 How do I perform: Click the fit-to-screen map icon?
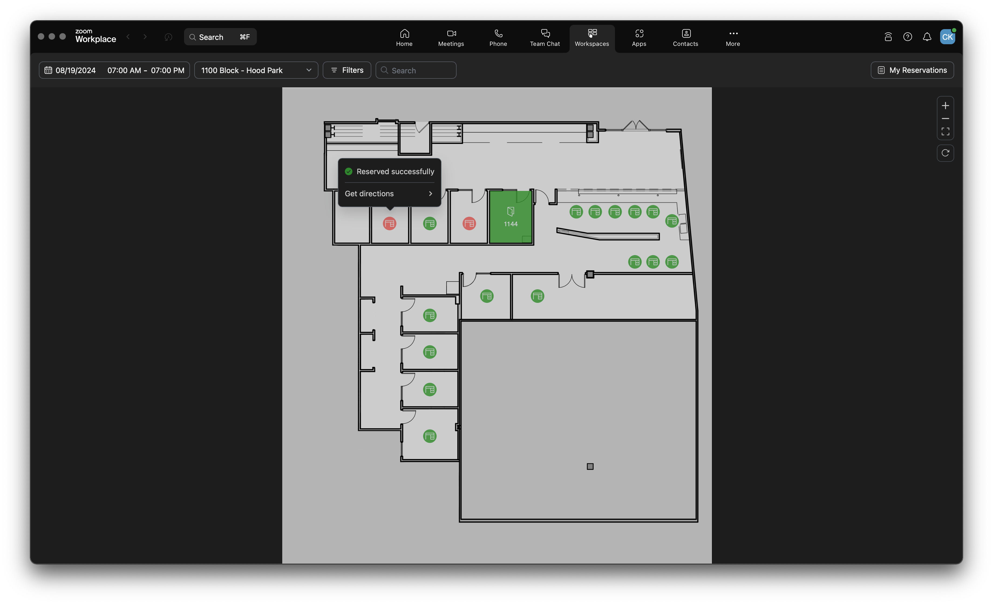pyautogui.click(x=945, y=132)
